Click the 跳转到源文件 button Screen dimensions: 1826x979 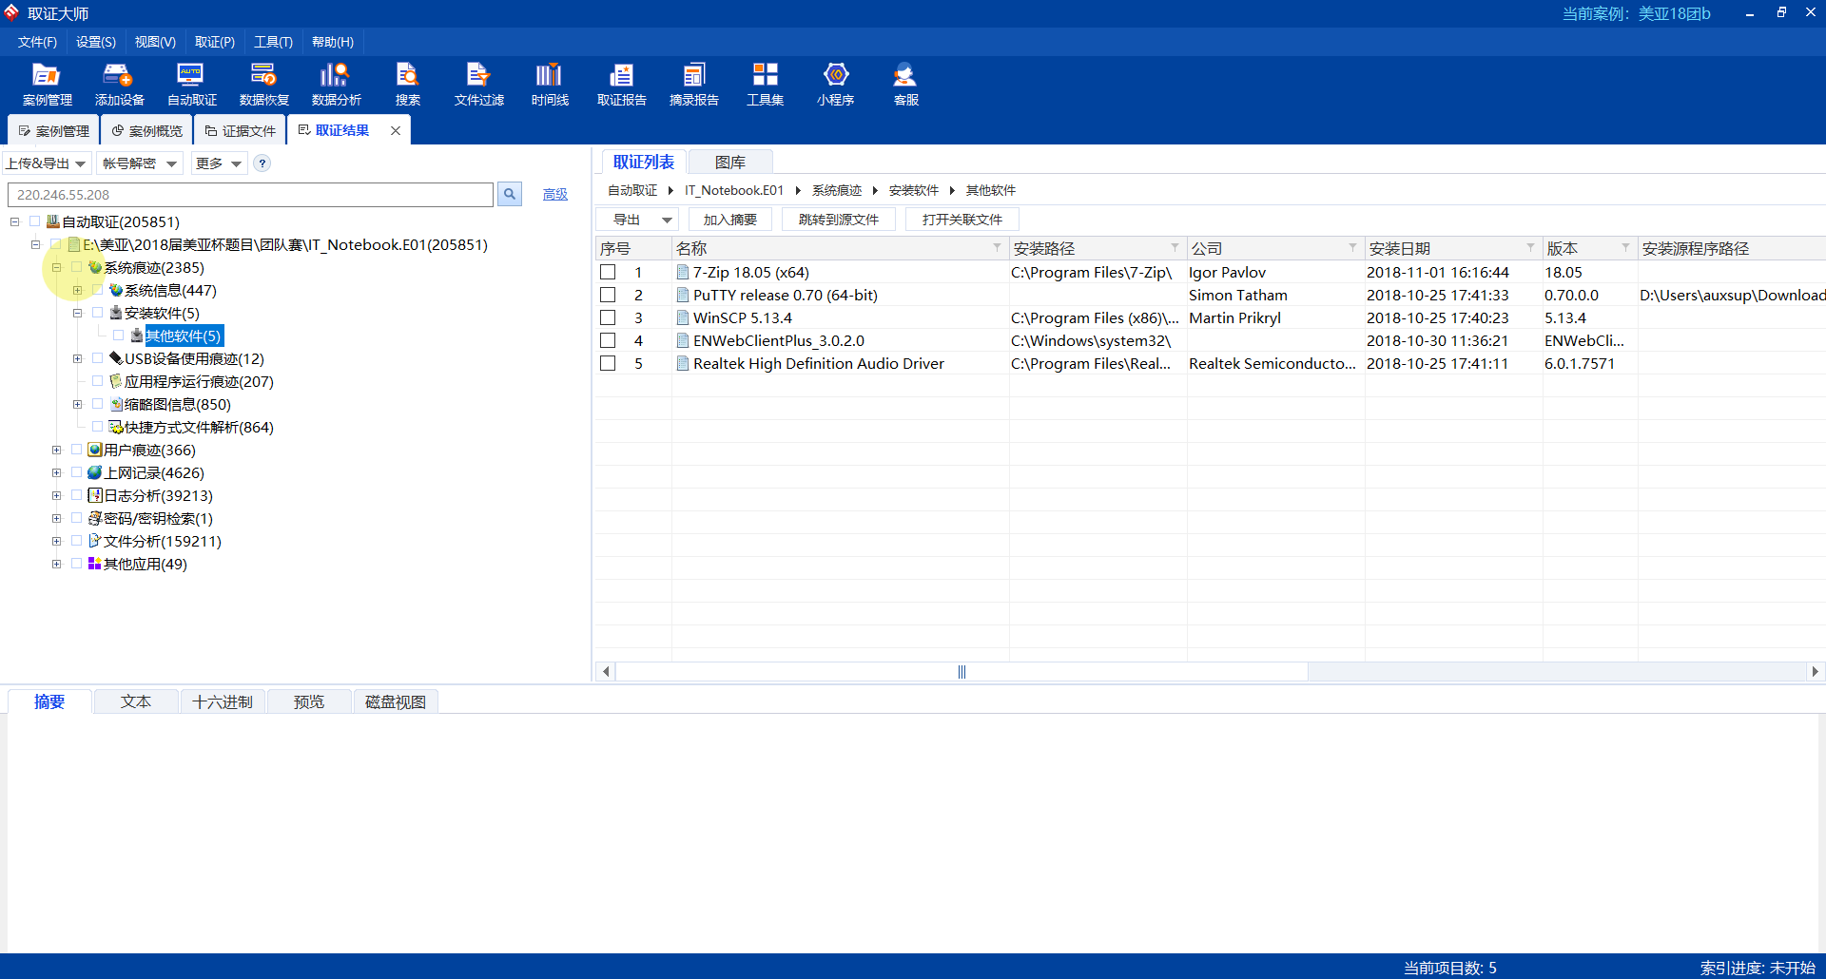tap(838, 220)
